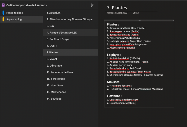Select the Aquascaping section

[21, 19]
